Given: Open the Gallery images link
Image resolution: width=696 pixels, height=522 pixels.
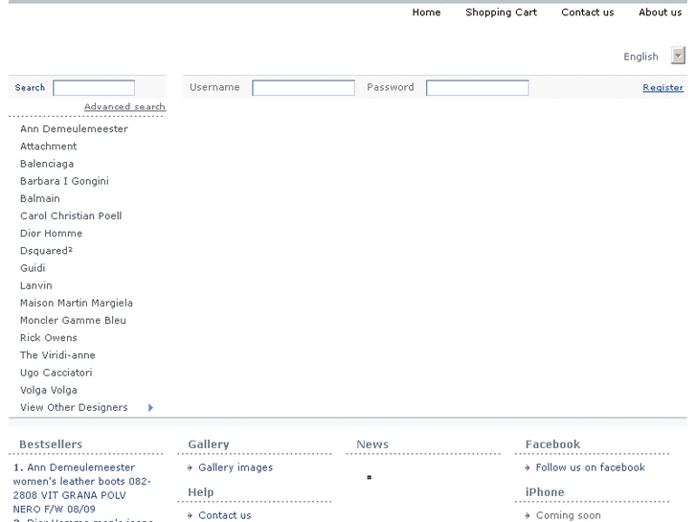Looking at the screenshot, I should (x=236, y=467).
